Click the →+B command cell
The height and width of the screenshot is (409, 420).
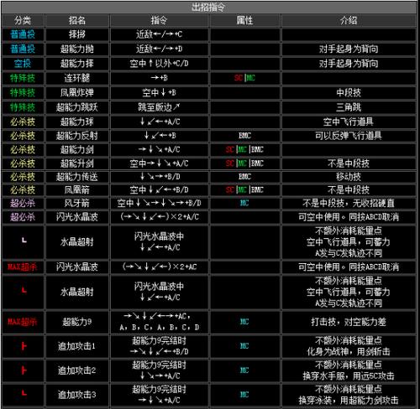pyautogui.click(x=159, y=78)
